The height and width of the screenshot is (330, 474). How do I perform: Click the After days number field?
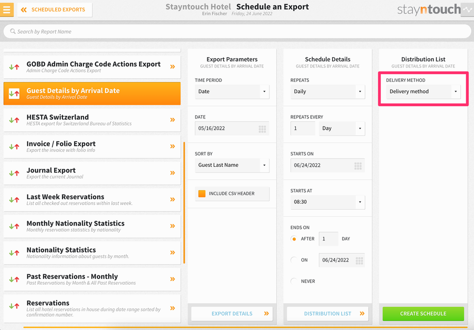point(329,239)
